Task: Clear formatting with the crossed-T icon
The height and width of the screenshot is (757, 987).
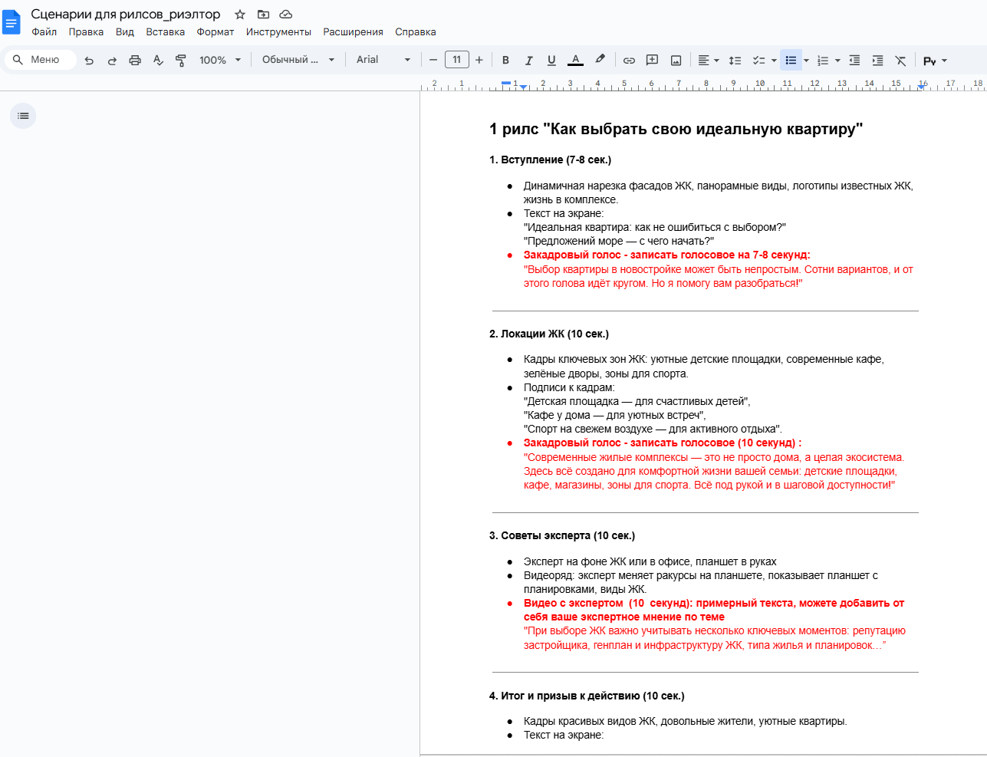Action: pyautogui.click(x=900, y=60)
